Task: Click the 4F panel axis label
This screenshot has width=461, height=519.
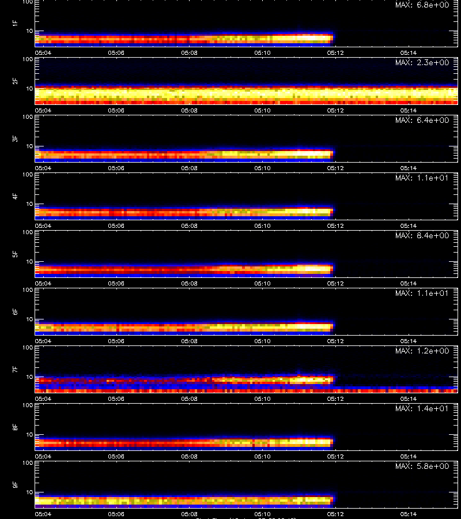Action: pyautogui.click(x=15, y=196)
